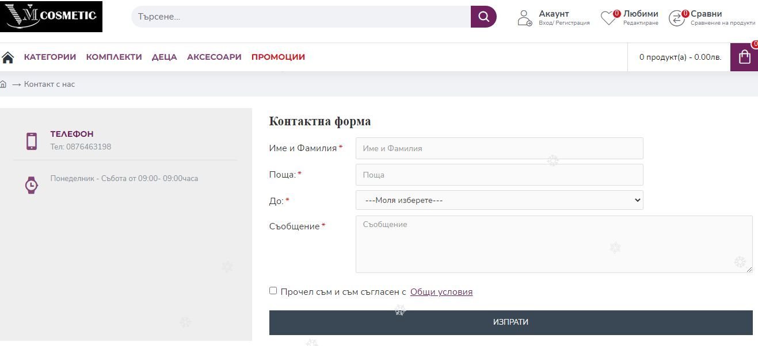This screenshot has height=346, width=758.
Task: Click into the Съобщение text area
Action: tap(554, 244)
